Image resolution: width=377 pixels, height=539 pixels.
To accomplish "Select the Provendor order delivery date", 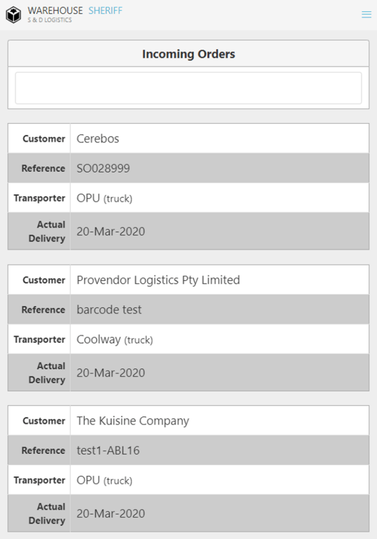I will point(110,373).
